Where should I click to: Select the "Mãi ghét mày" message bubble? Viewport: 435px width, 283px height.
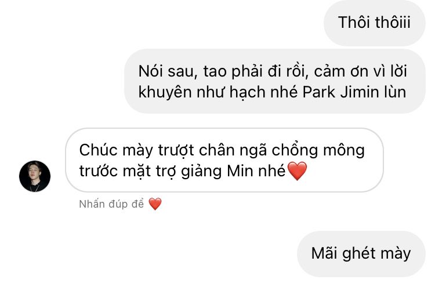click(361, 253)
